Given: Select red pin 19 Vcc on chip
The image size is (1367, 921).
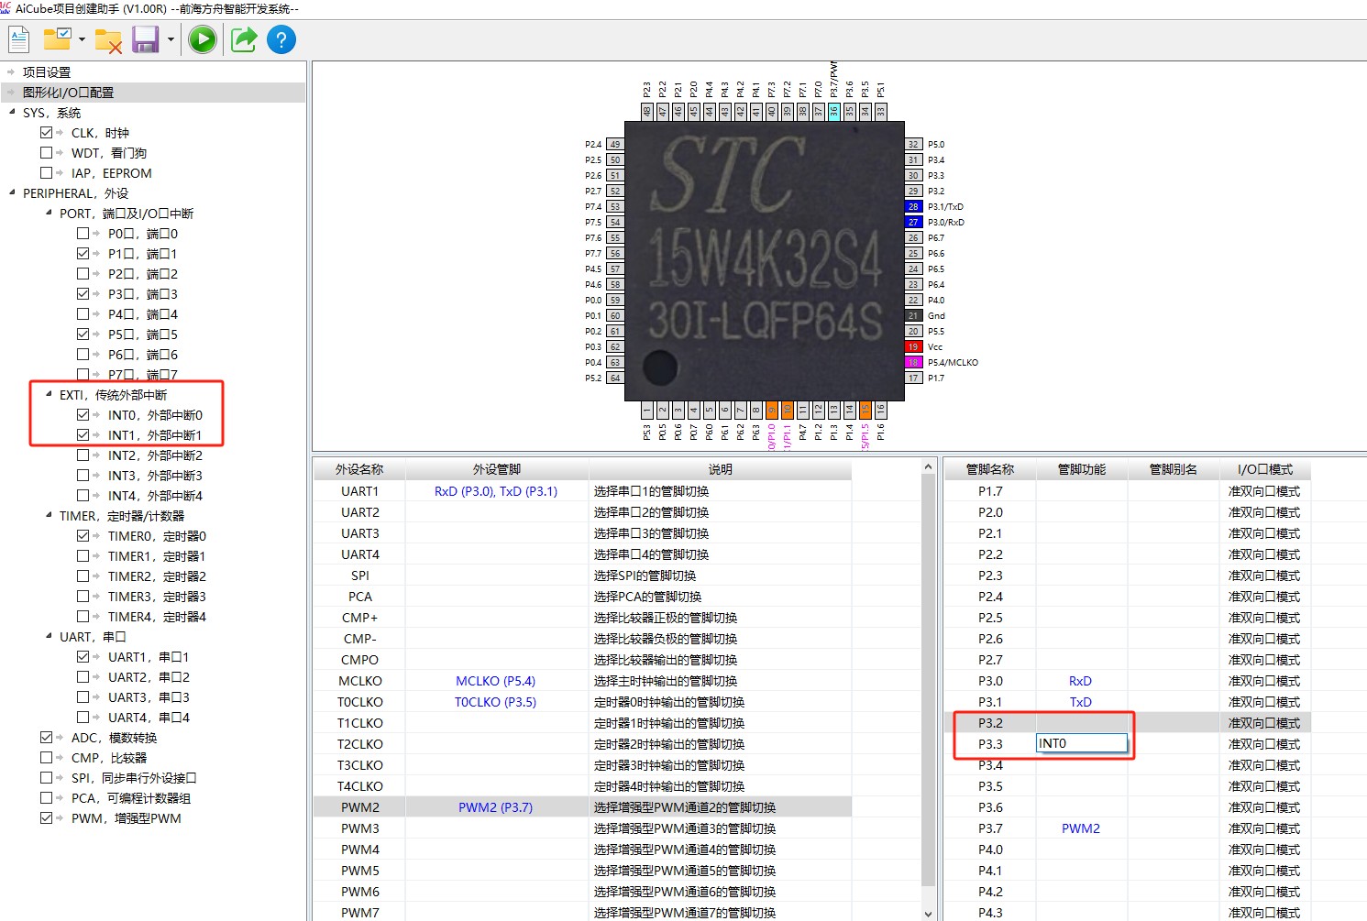Looking at the screenshot, I should 913,346.
